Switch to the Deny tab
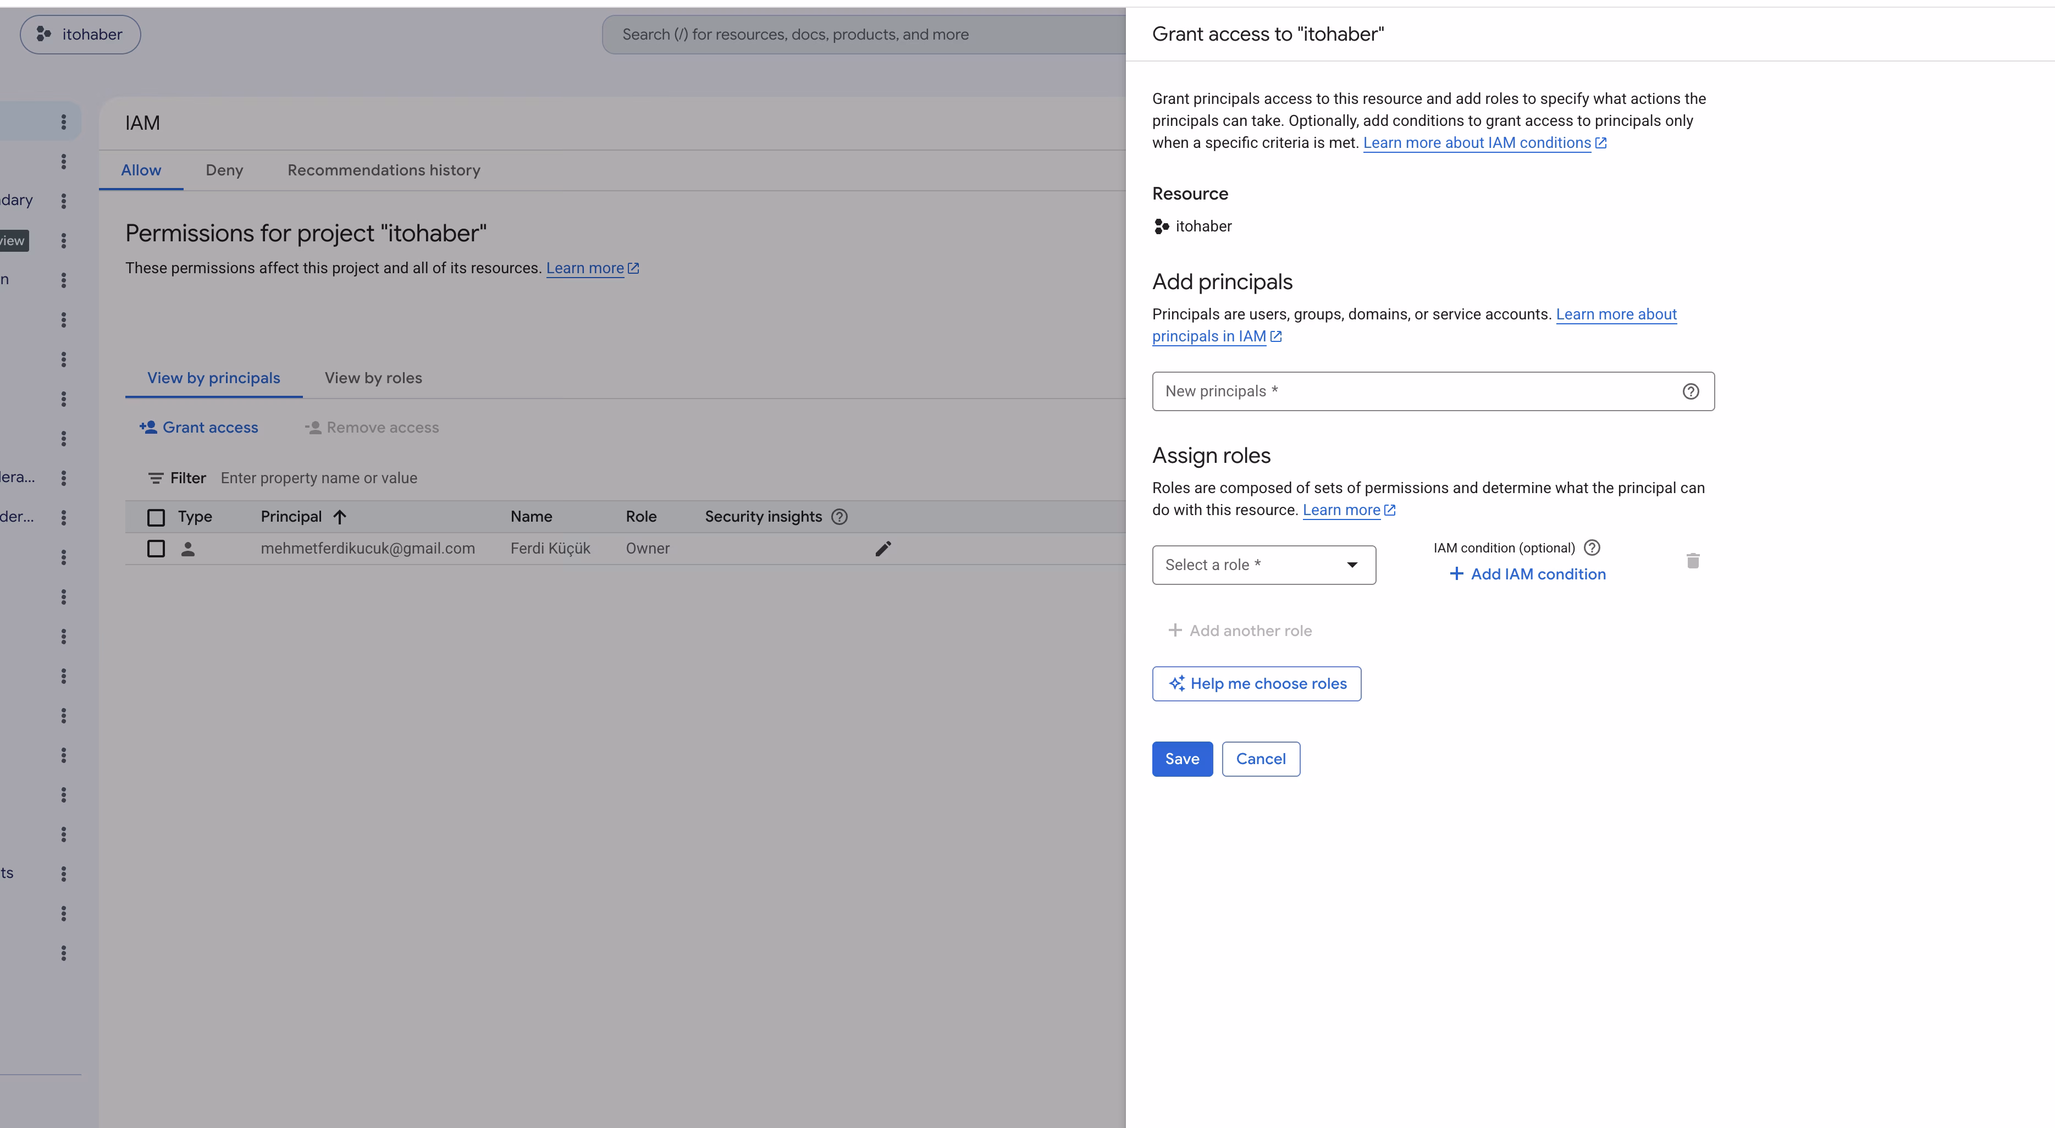Image resolution: width=2055 pixels, height=1128 pixels. [x=224, y=170]
